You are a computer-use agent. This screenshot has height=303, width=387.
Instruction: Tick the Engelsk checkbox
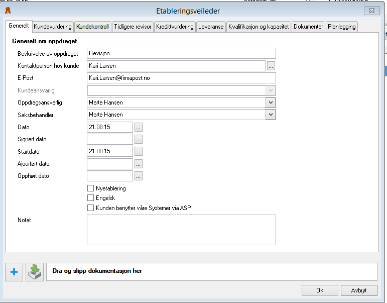90,198
